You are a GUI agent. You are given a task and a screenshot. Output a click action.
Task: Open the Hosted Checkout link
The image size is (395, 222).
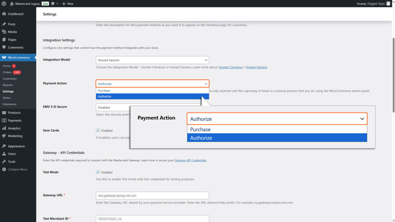click(231, 67)
